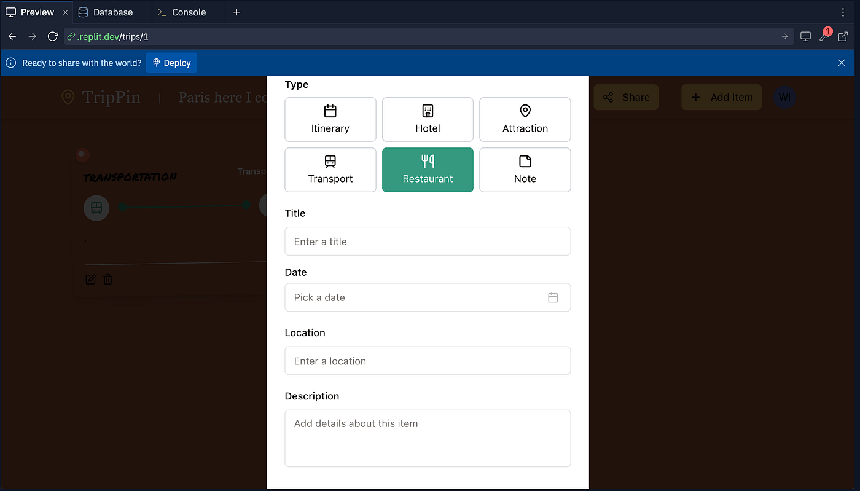Toggle the device view monitor icon
The image size is (860, 491).
click(805, 37)
